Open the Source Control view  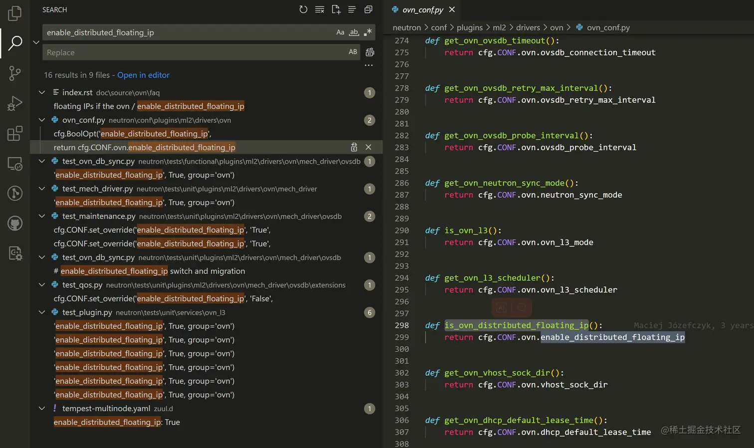(x=15, y=73)
